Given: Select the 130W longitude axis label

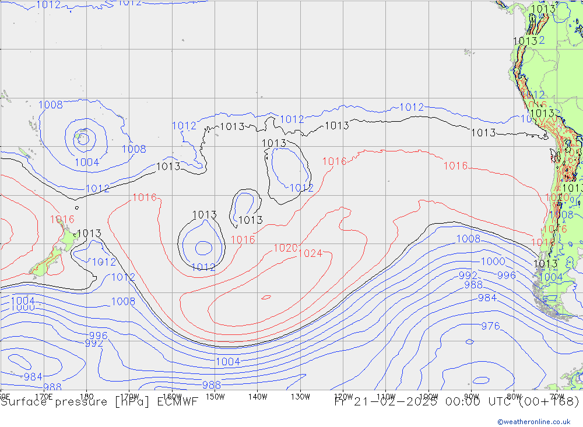Looking at the screenshot, I should pyautogui.click(x=300, y=397).
